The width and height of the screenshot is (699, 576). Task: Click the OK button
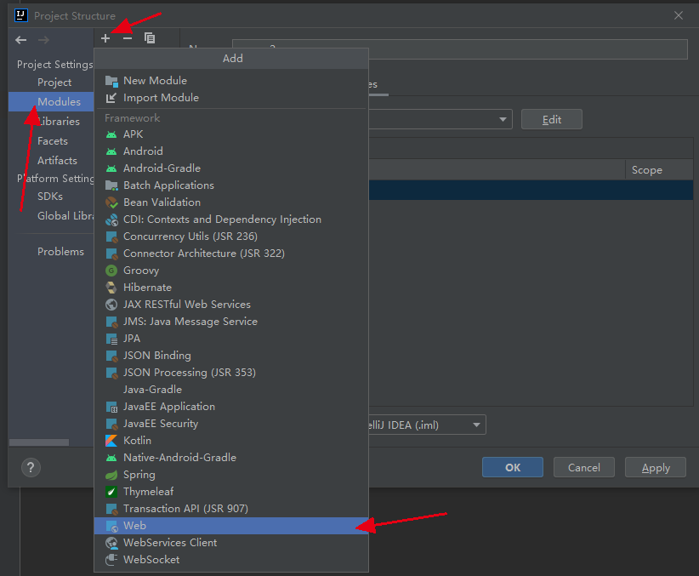pyautogui.click(x=513, y=467)
